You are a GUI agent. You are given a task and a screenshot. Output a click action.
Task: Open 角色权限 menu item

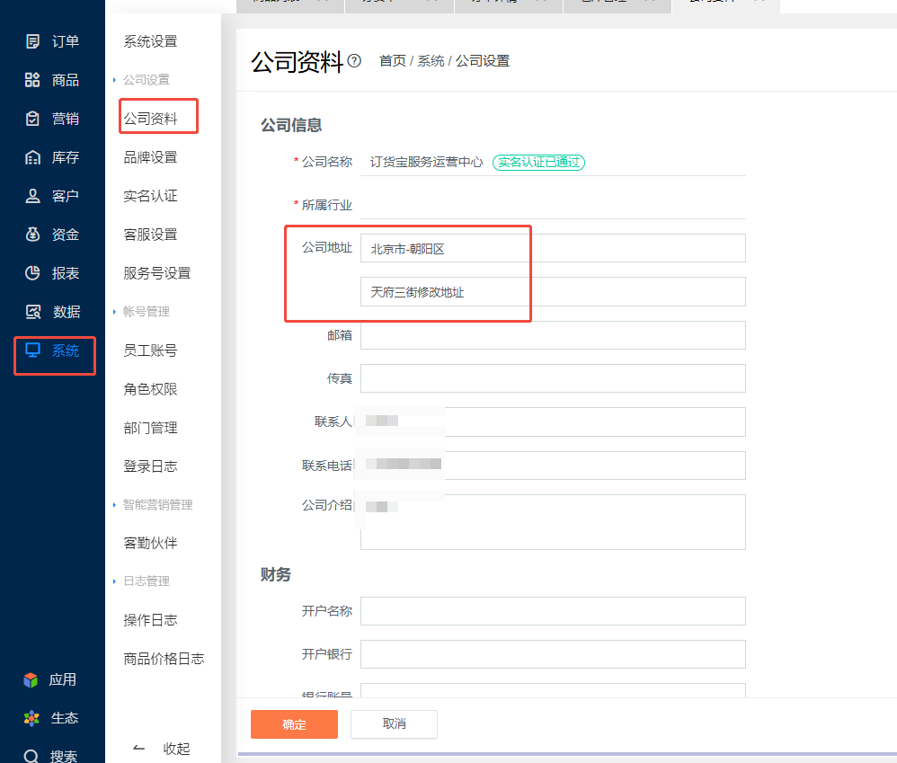[150, 389]
